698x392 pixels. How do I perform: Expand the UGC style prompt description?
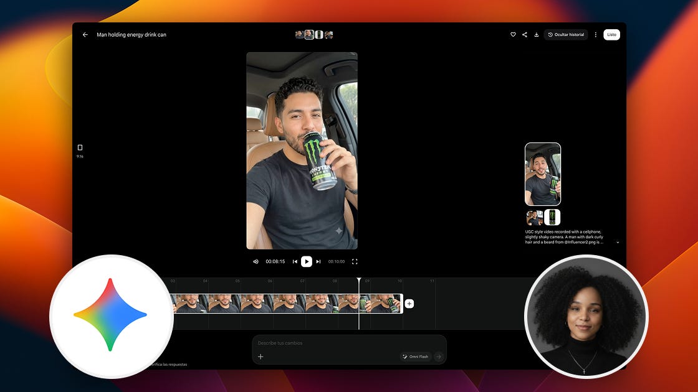(618, 243)
